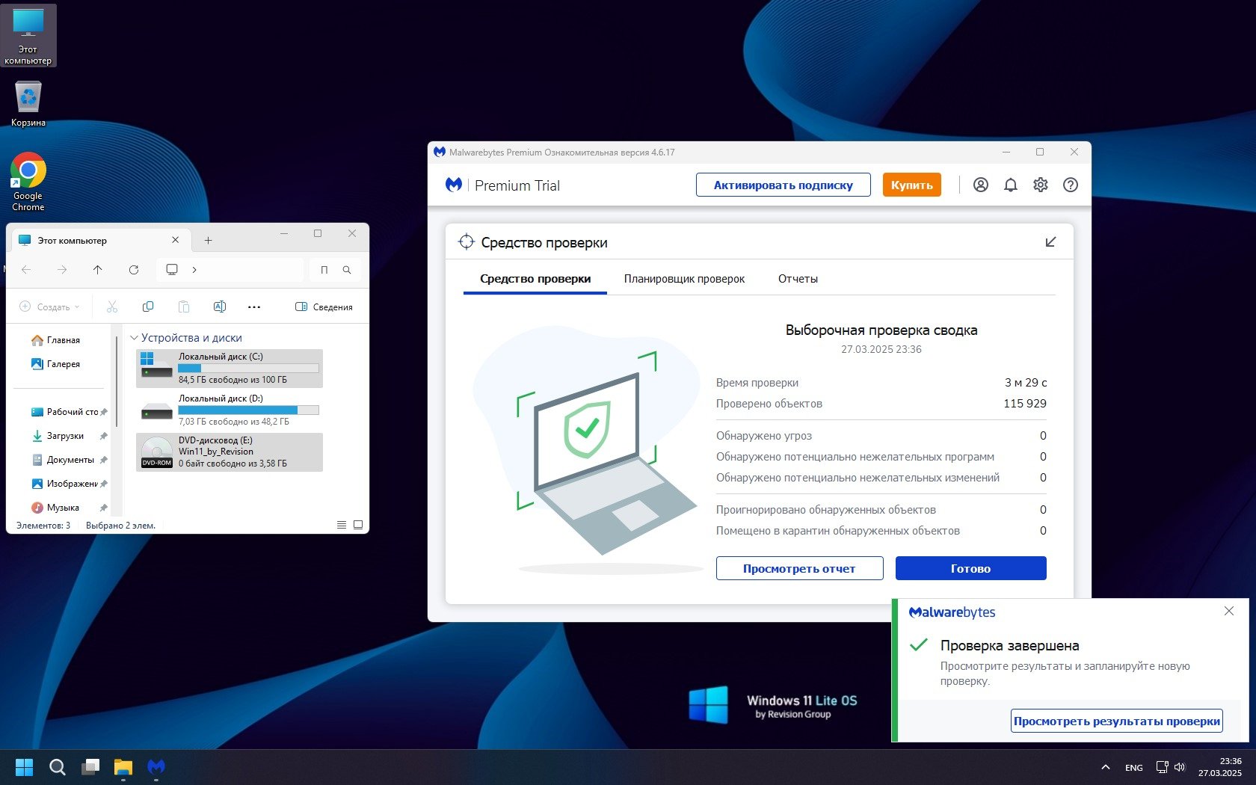The width and height of the screenshot is (1256, 785).
Task: Open Галерея in Explorer navigation
Action: pos(57,364)
